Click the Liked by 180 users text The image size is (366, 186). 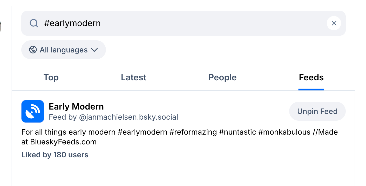pos(55,155)
